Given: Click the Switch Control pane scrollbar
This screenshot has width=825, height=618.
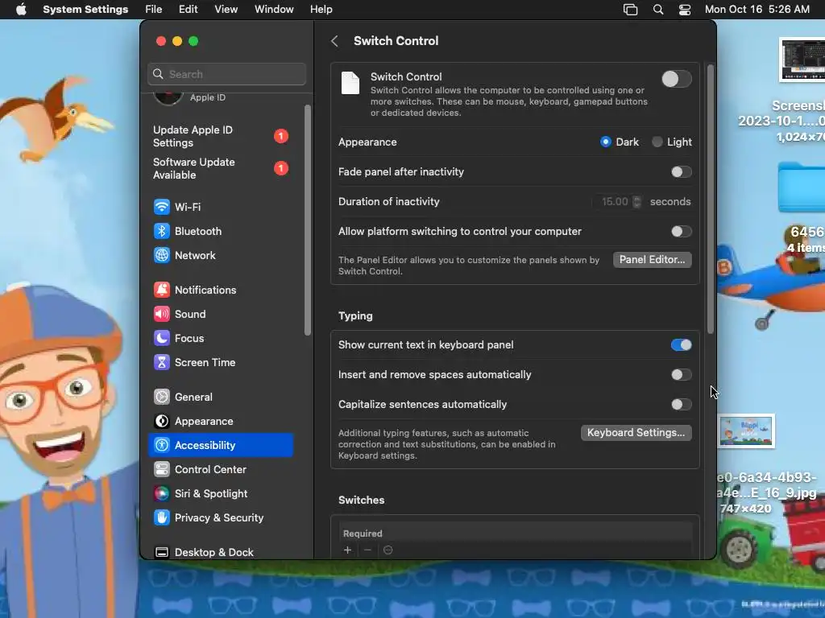Looking at the screenshot, I should click(x=711, y=200).
